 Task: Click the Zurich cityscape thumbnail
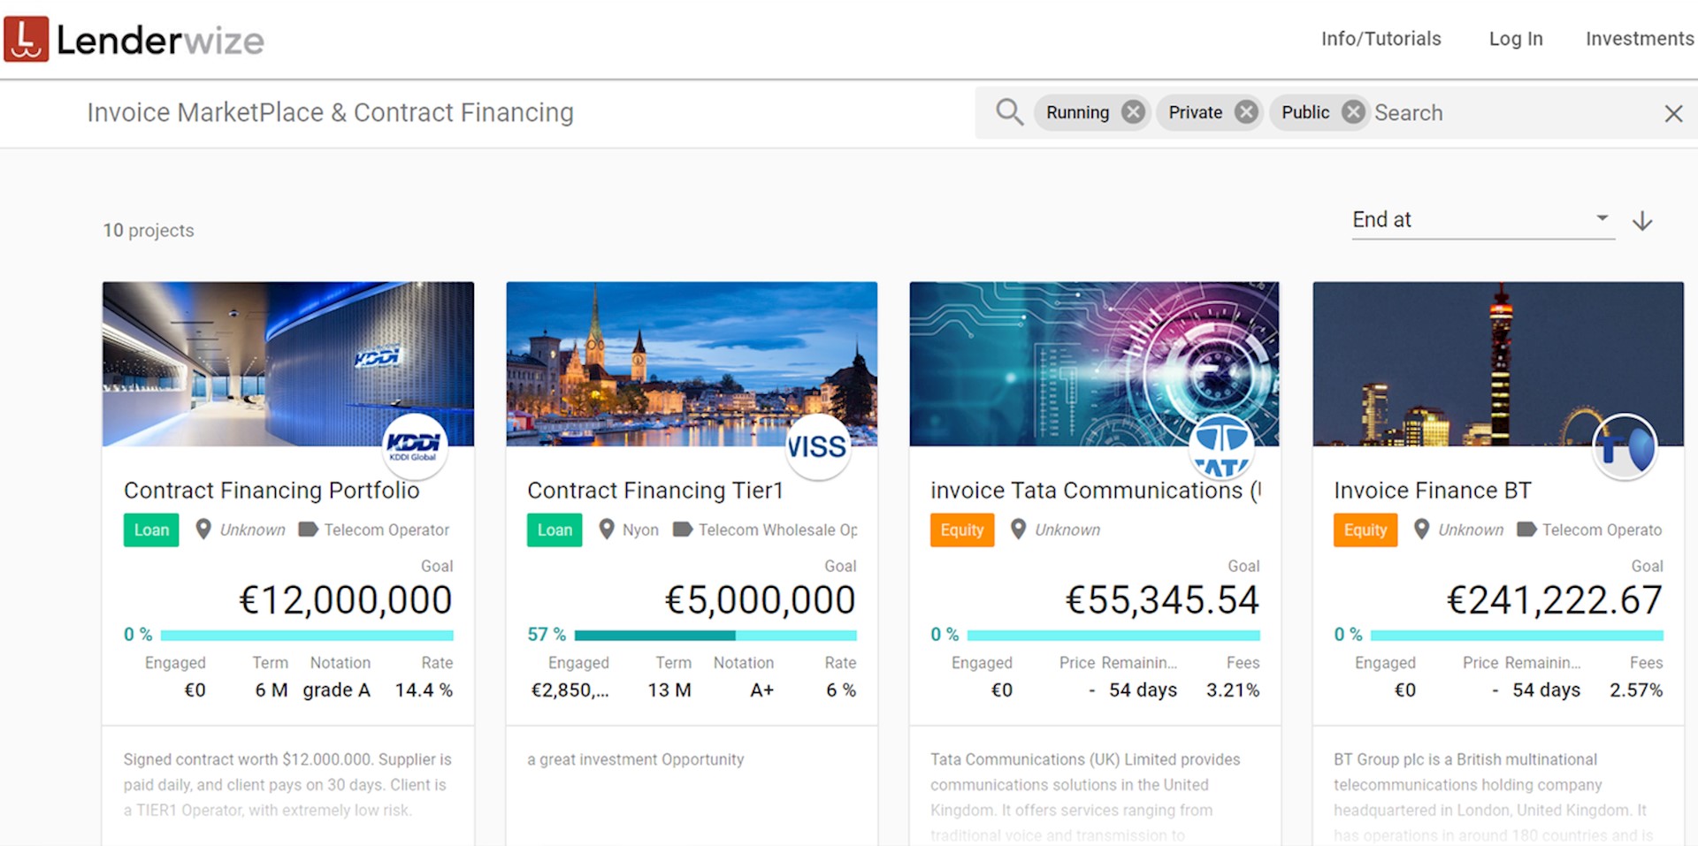pos(692,363)
